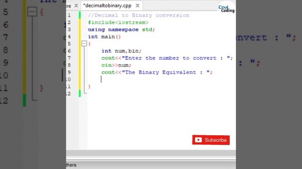Viewport: 302px width, 169px height.
Task: Close the decimaltobinary.cpp tab
Action: 137,6
